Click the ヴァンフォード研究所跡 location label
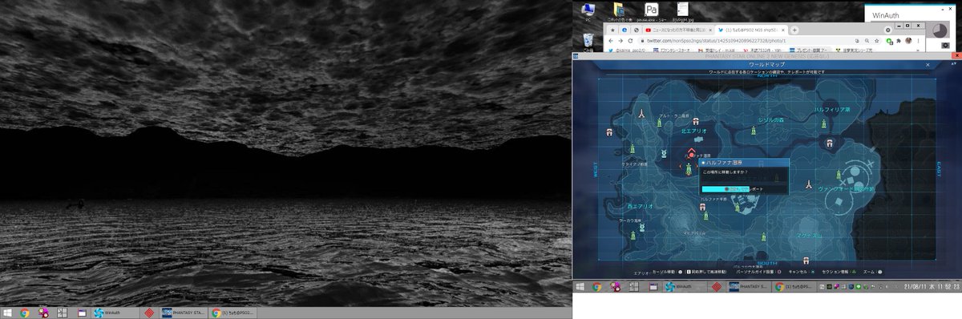The width and height of the screenshot is (962, 319). 847,188
